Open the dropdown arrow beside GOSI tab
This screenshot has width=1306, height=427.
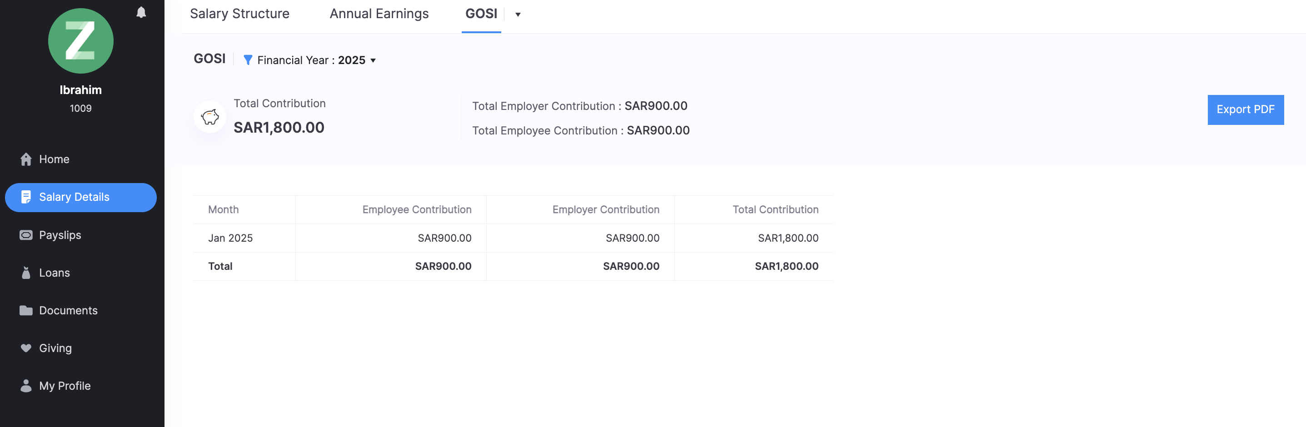(518, 15)
